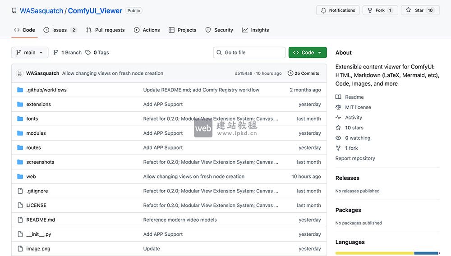Click the Tags icon beside branch count
Screen dimensions: 451x256
(88, 53)
